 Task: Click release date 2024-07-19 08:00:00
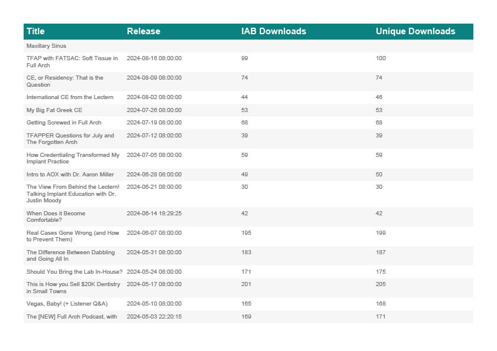pyautogui.click(x=154, y=123)
